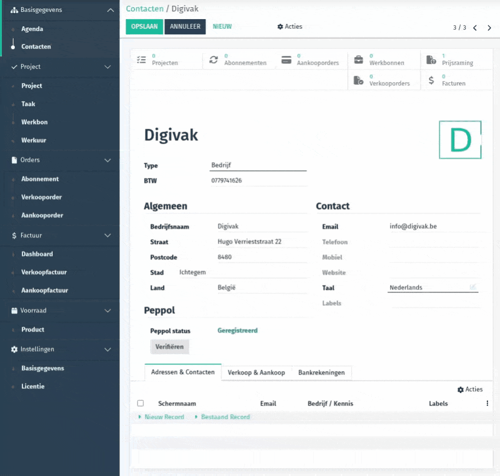Viewport: 500px width, 476px height.
Task: Switch to the Adressen & Contacten tab
Action: (x=183, y=372)
